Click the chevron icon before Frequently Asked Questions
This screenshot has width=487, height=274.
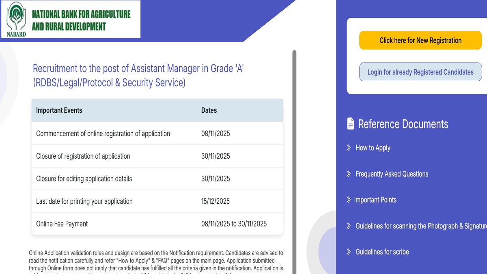pos(348,174)
